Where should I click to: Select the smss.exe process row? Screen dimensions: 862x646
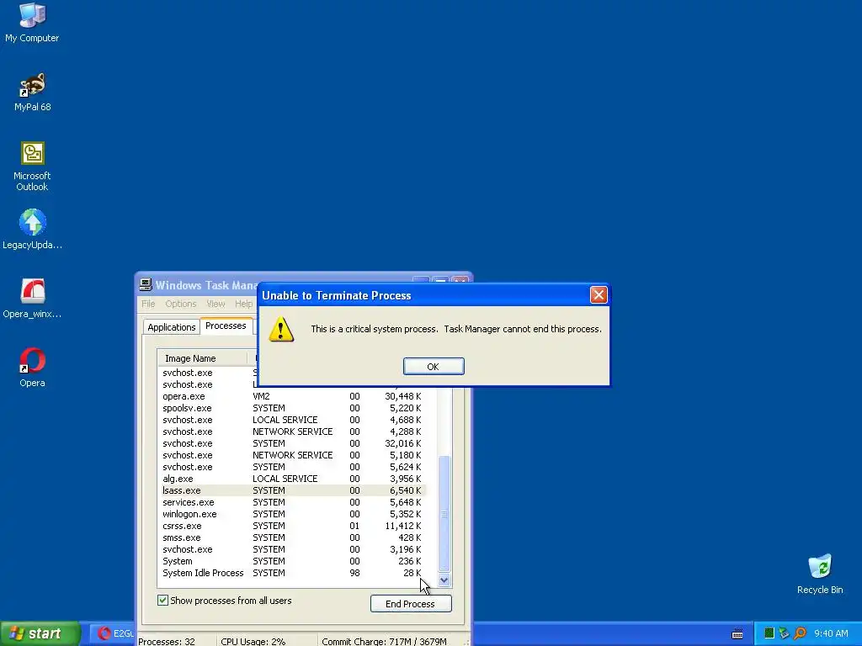(294, 537)
